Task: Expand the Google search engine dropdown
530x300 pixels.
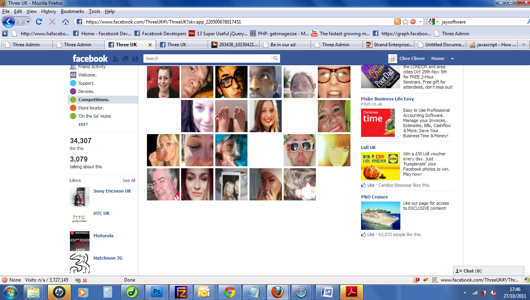Action: (x=434, y=22)
